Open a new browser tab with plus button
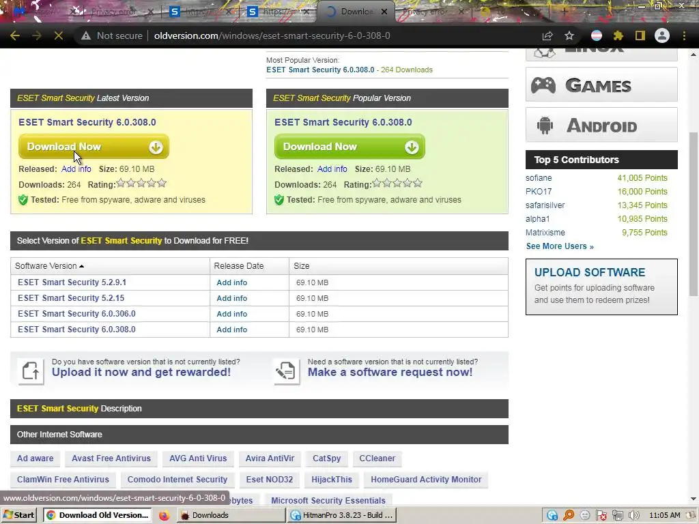699x524 pixels. tap(564, 12)
